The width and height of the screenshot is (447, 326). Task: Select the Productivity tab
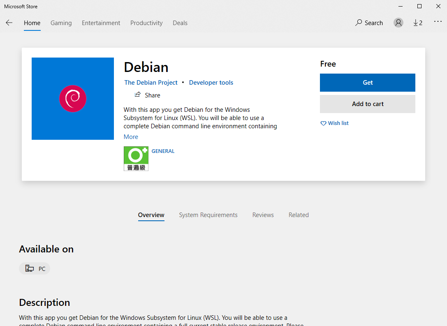pos(146,23)
